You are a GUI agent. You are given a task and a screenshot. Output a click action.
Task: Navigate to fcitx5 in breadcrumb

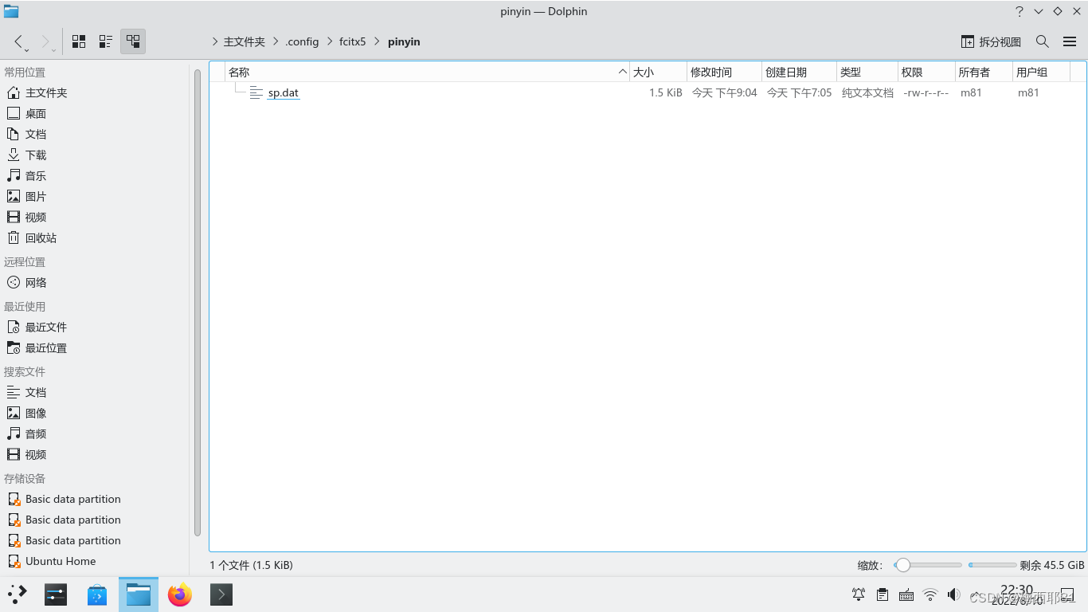click(x=353, y=41)
